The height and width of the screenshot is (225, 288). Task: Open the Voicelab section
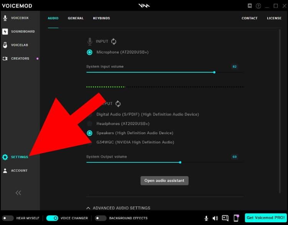point(15,45)
